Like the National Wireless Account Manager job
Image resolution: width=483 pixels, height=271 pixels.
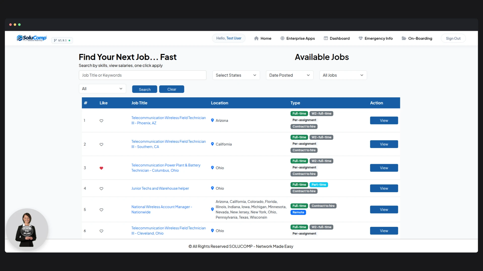point(101,210)
